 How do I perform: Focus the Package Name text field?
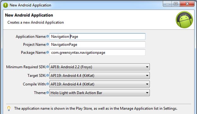(97, 53)
